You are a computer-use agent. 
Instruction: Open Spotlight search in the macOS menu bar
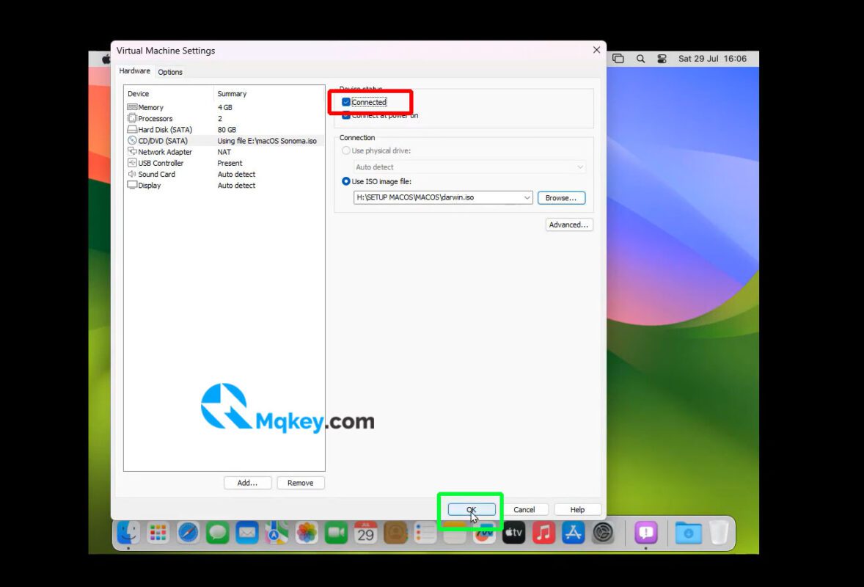[x=640, y=59]
